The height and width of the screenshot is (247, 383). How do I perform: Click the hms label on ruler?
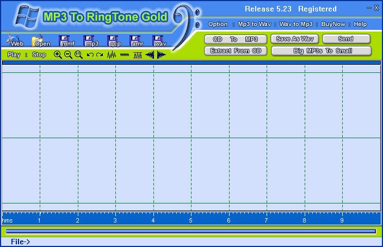click(7, 220)
